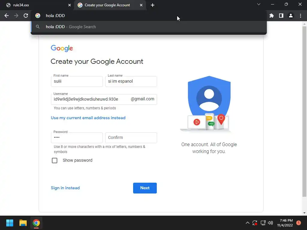This screenshot has width=307, height=230.
Task: Click the scrollbar down arrow
Action: tap(304, 213)
